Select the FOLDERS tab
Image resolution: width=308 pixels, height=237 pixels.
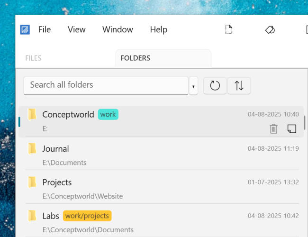tap(136, 58)
